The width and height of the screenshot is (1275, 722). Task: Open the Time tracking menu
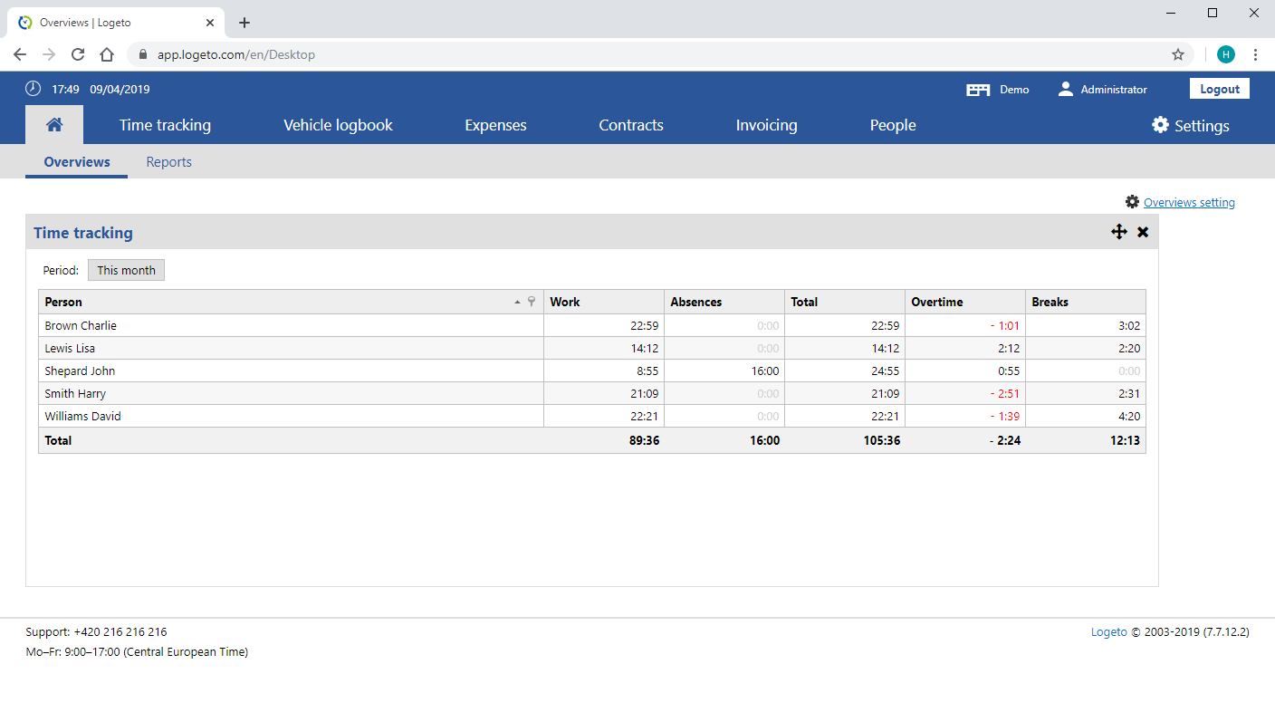click(165, 125)
